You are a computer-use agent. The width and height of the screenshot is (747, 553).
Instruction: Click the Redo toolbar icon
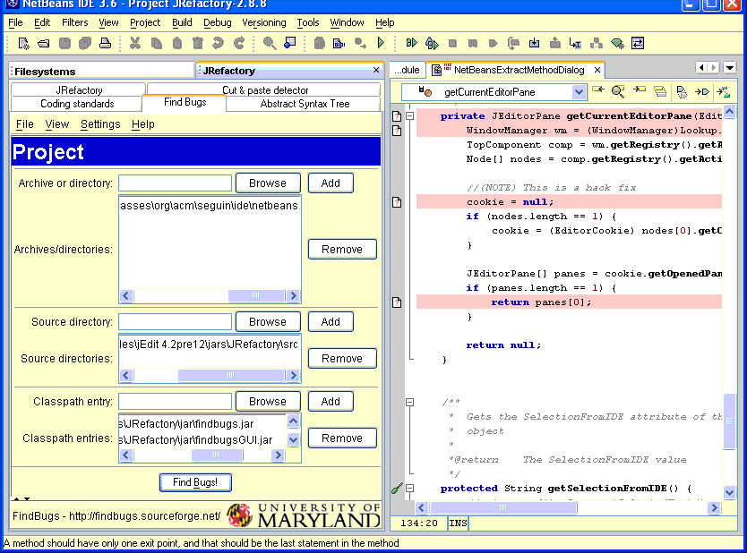pos(239,43)
